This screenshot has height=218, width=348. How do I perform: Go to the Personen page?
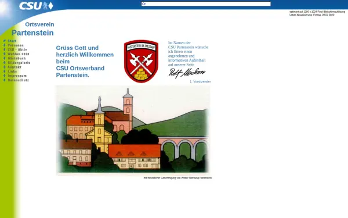[16, 45]
